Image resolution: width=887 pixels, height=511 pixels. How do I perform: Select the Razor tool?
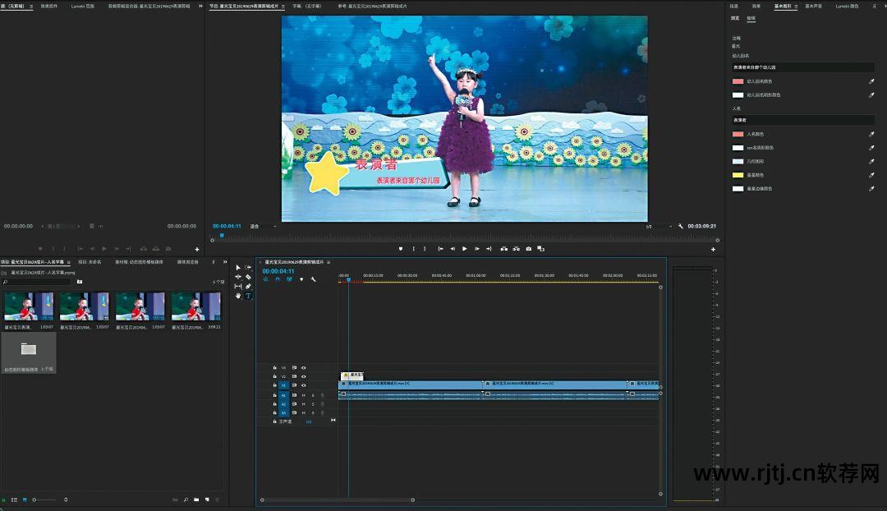click(248, 277)
